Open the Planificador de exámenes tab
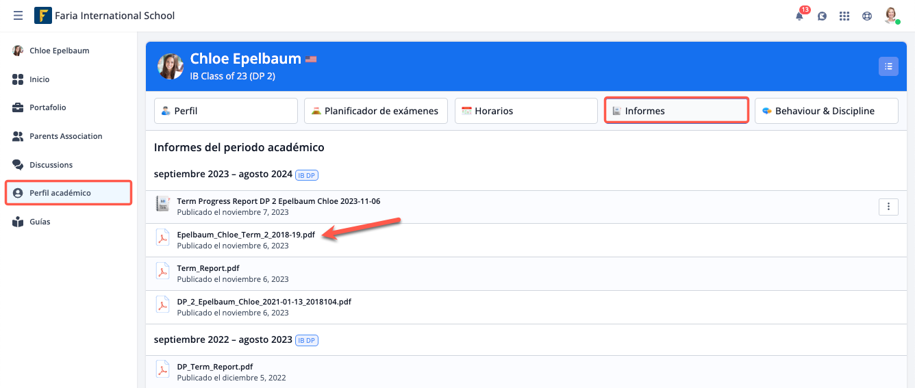The width and height of the screenshot is (915, 388). (x=375, y=111)
